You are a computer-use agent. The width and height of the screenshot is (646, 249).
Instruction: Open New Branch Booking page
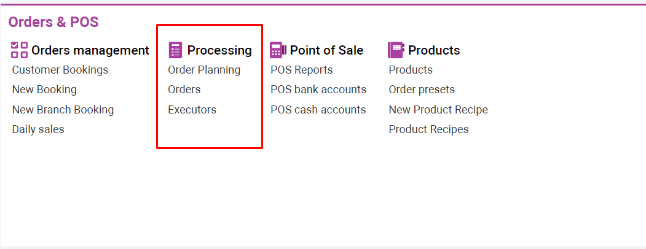[x=63, y=110]
